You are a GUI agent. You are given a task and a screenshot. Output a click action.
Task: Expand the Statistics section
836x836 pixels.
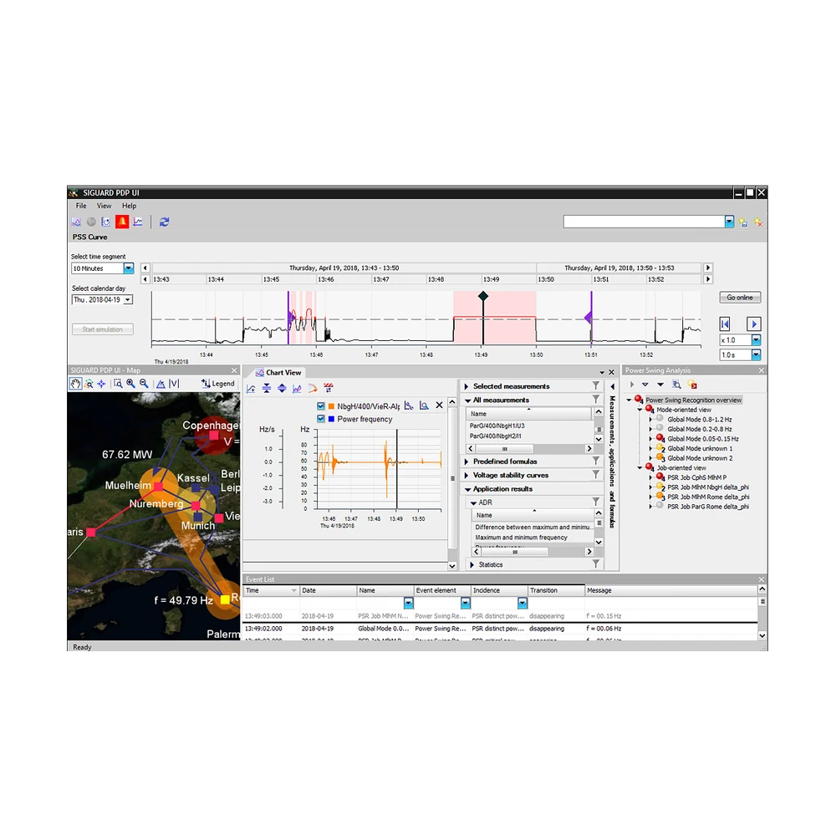tap(472, 564)
